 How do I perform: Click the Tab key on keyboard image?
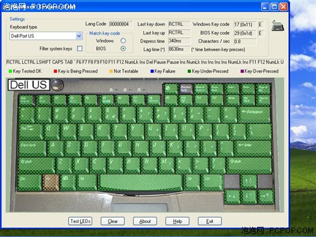[x=30, y=131]
